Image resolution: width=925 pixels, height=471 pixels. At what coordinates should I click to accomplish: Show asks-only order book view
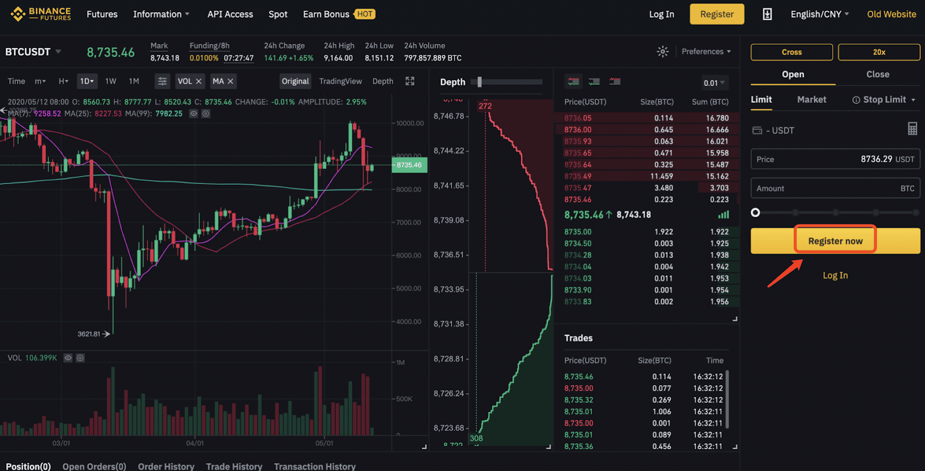(x=615, y=82)
